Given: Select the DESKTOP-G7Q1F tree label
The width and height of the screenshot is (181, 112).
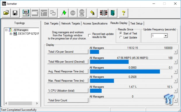Looking at the screenshot, I should point(29,34).
